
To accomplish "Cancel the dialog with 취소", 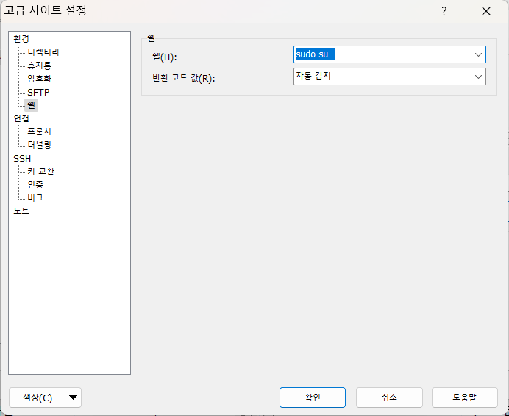I will click(x=389, y=398).
